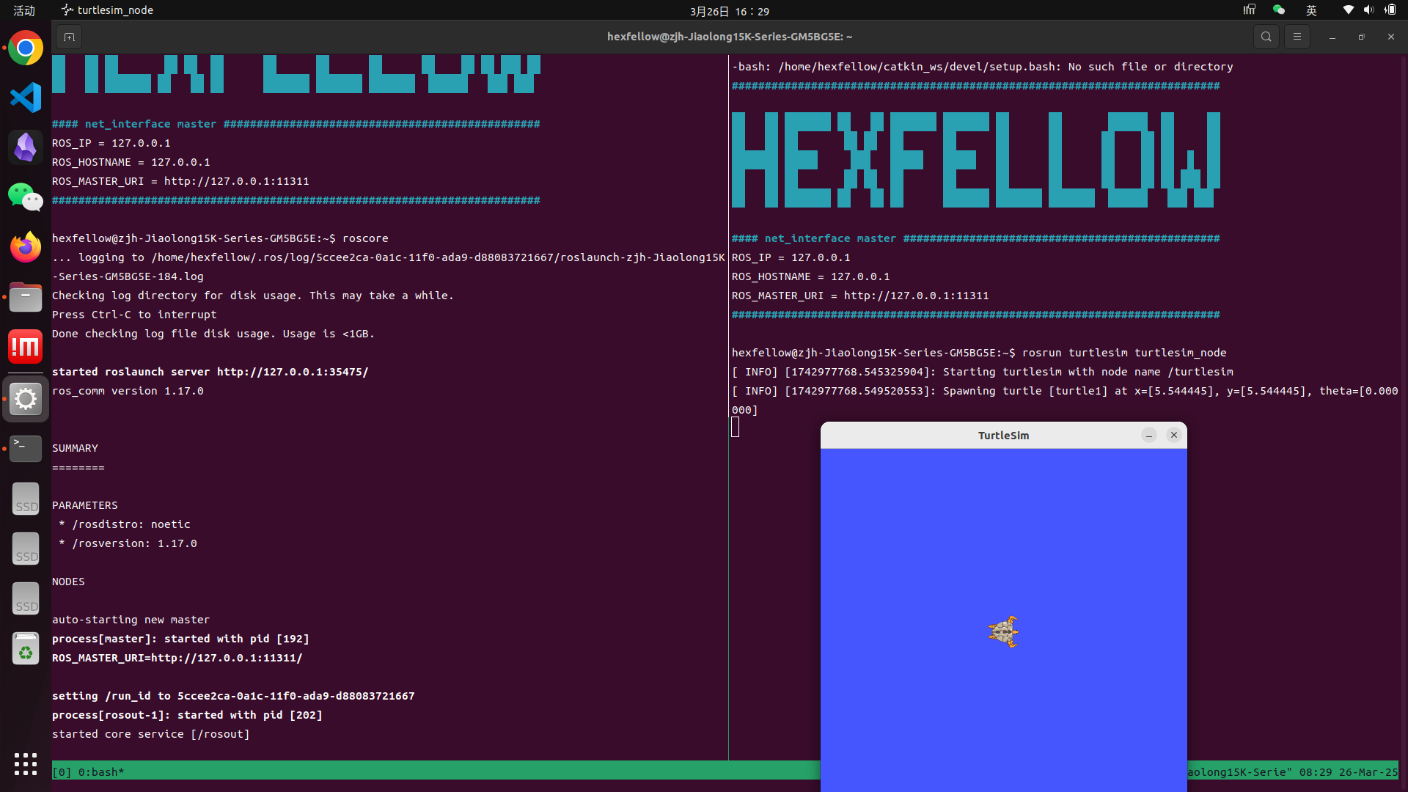Click 'ros_comm version 1.17.0' line

128,391
